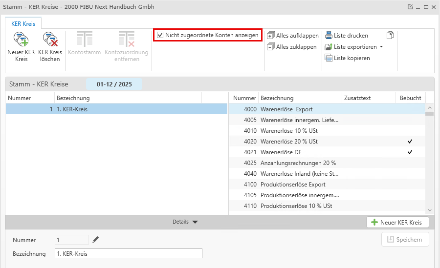Select the KER Kreis ribbon tab
This screenshot has width=440, height=268.
click(23, 23)
